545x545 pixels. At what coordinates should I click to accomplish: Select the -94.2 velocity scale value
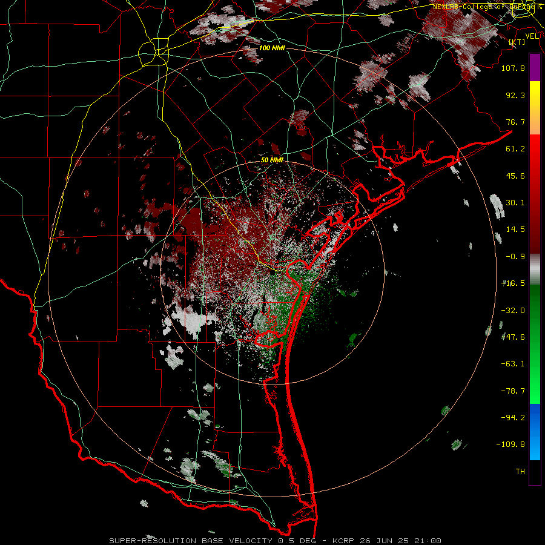tap(513, 418)
